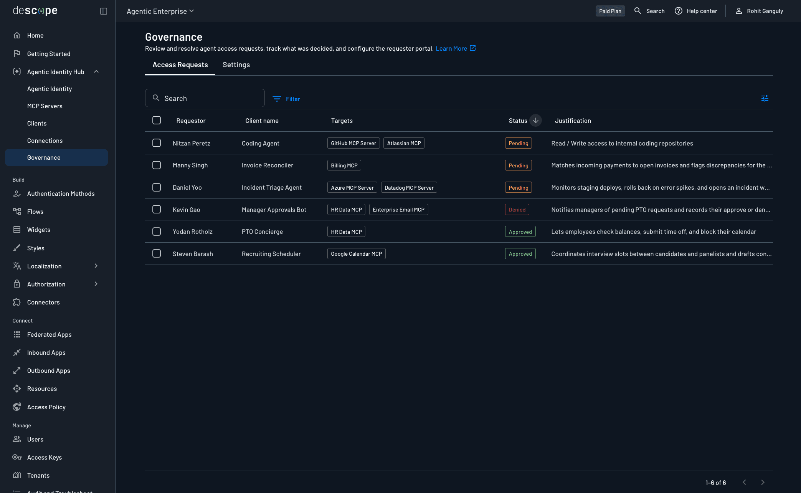Click the Styles brush icon
This screenshot has height=493, width=801.
[17, 248]
